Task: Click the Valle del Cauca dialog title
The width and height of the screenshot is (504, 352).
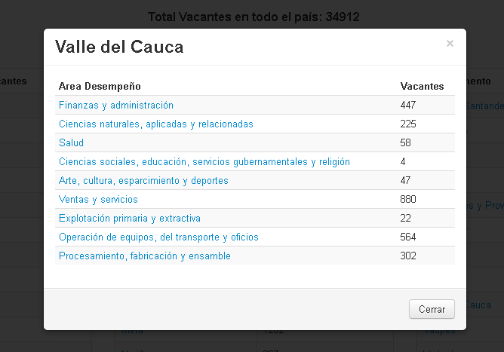Action: point(119,47)
